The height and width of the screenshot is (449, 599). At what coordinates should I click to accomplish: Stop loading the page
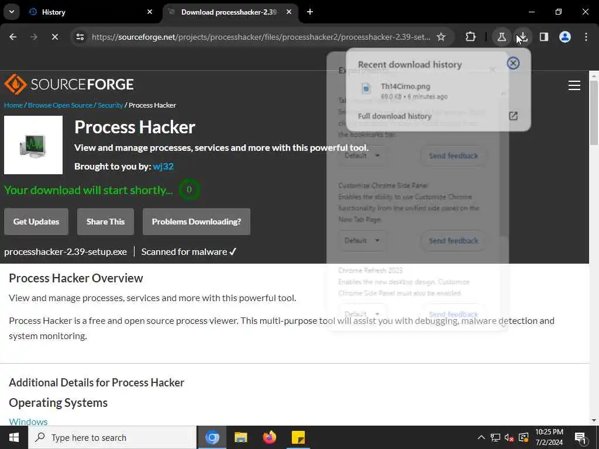54,37
